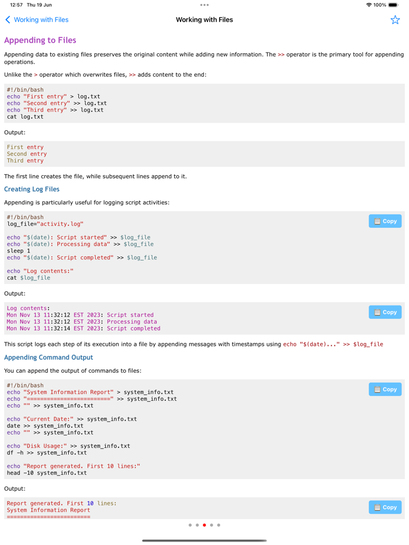
Task: Tap the clipboard icon on the activity log script Copy button
Action: tap(376, 221)
